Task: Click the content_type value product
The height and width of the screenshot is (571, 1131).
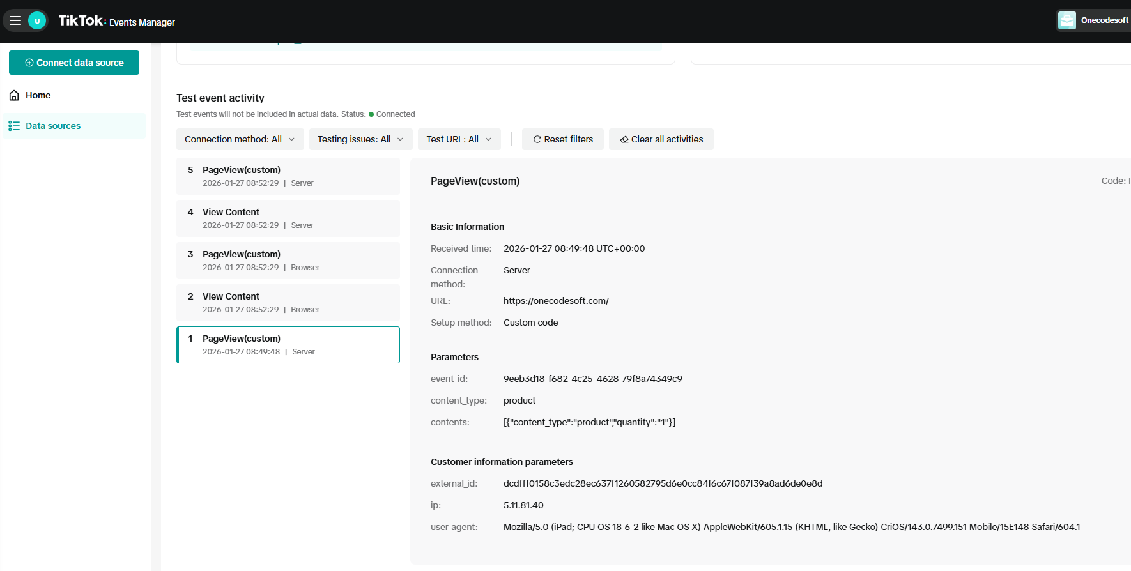Action: tap(519, 400)
